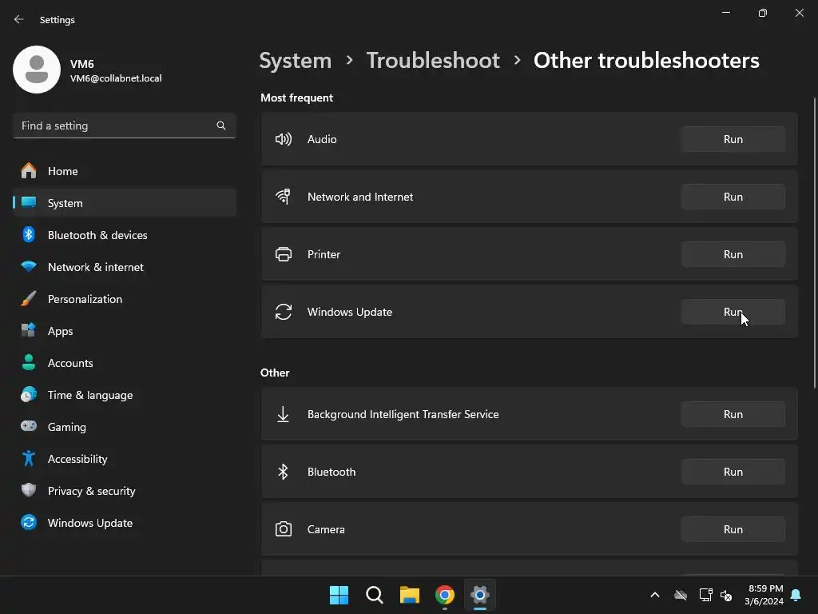Launch Google Chrome from the taskbar
818x614 pixels.
(x=445, y=595)
